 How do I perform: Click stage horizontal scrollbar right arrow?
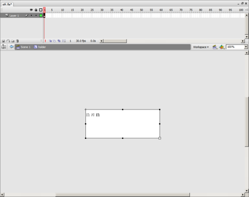point(243,195)
